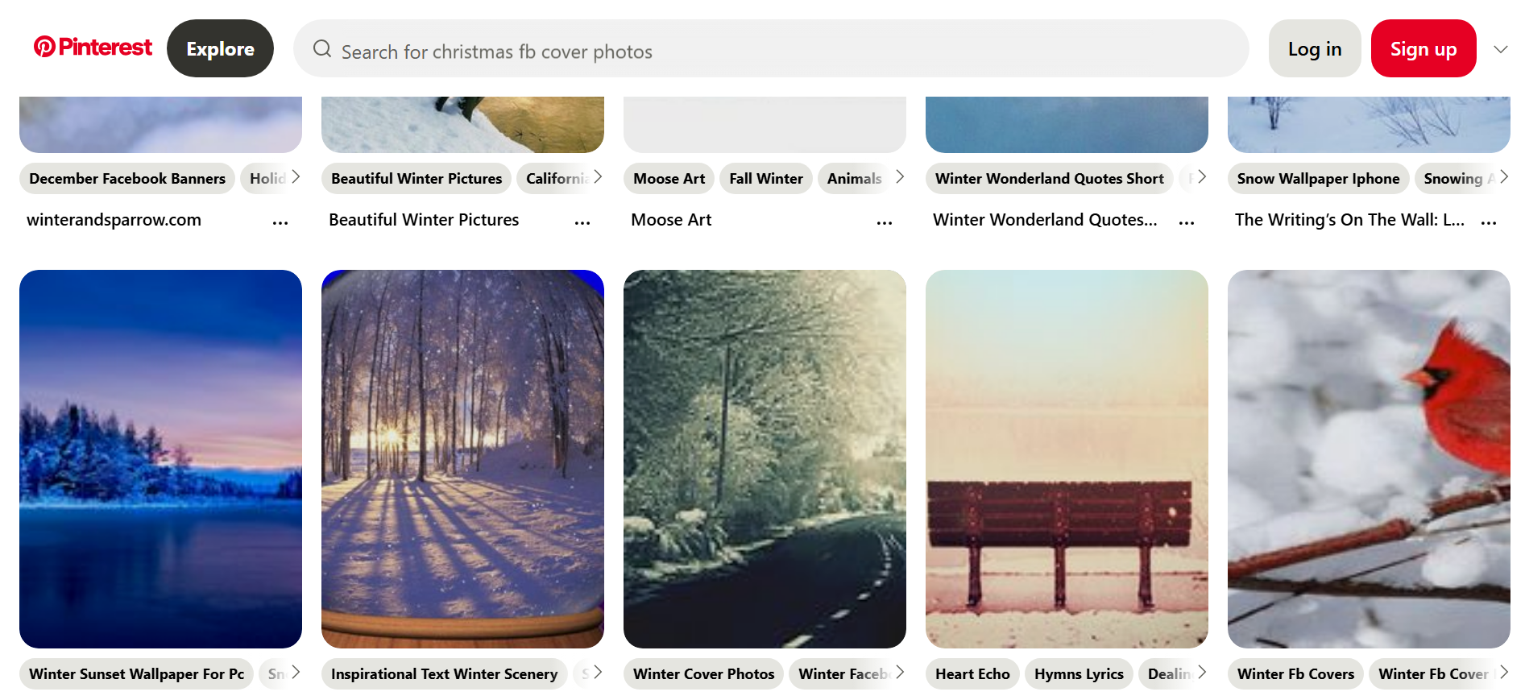Click the Pinterest logo icon

pos(44,47)
